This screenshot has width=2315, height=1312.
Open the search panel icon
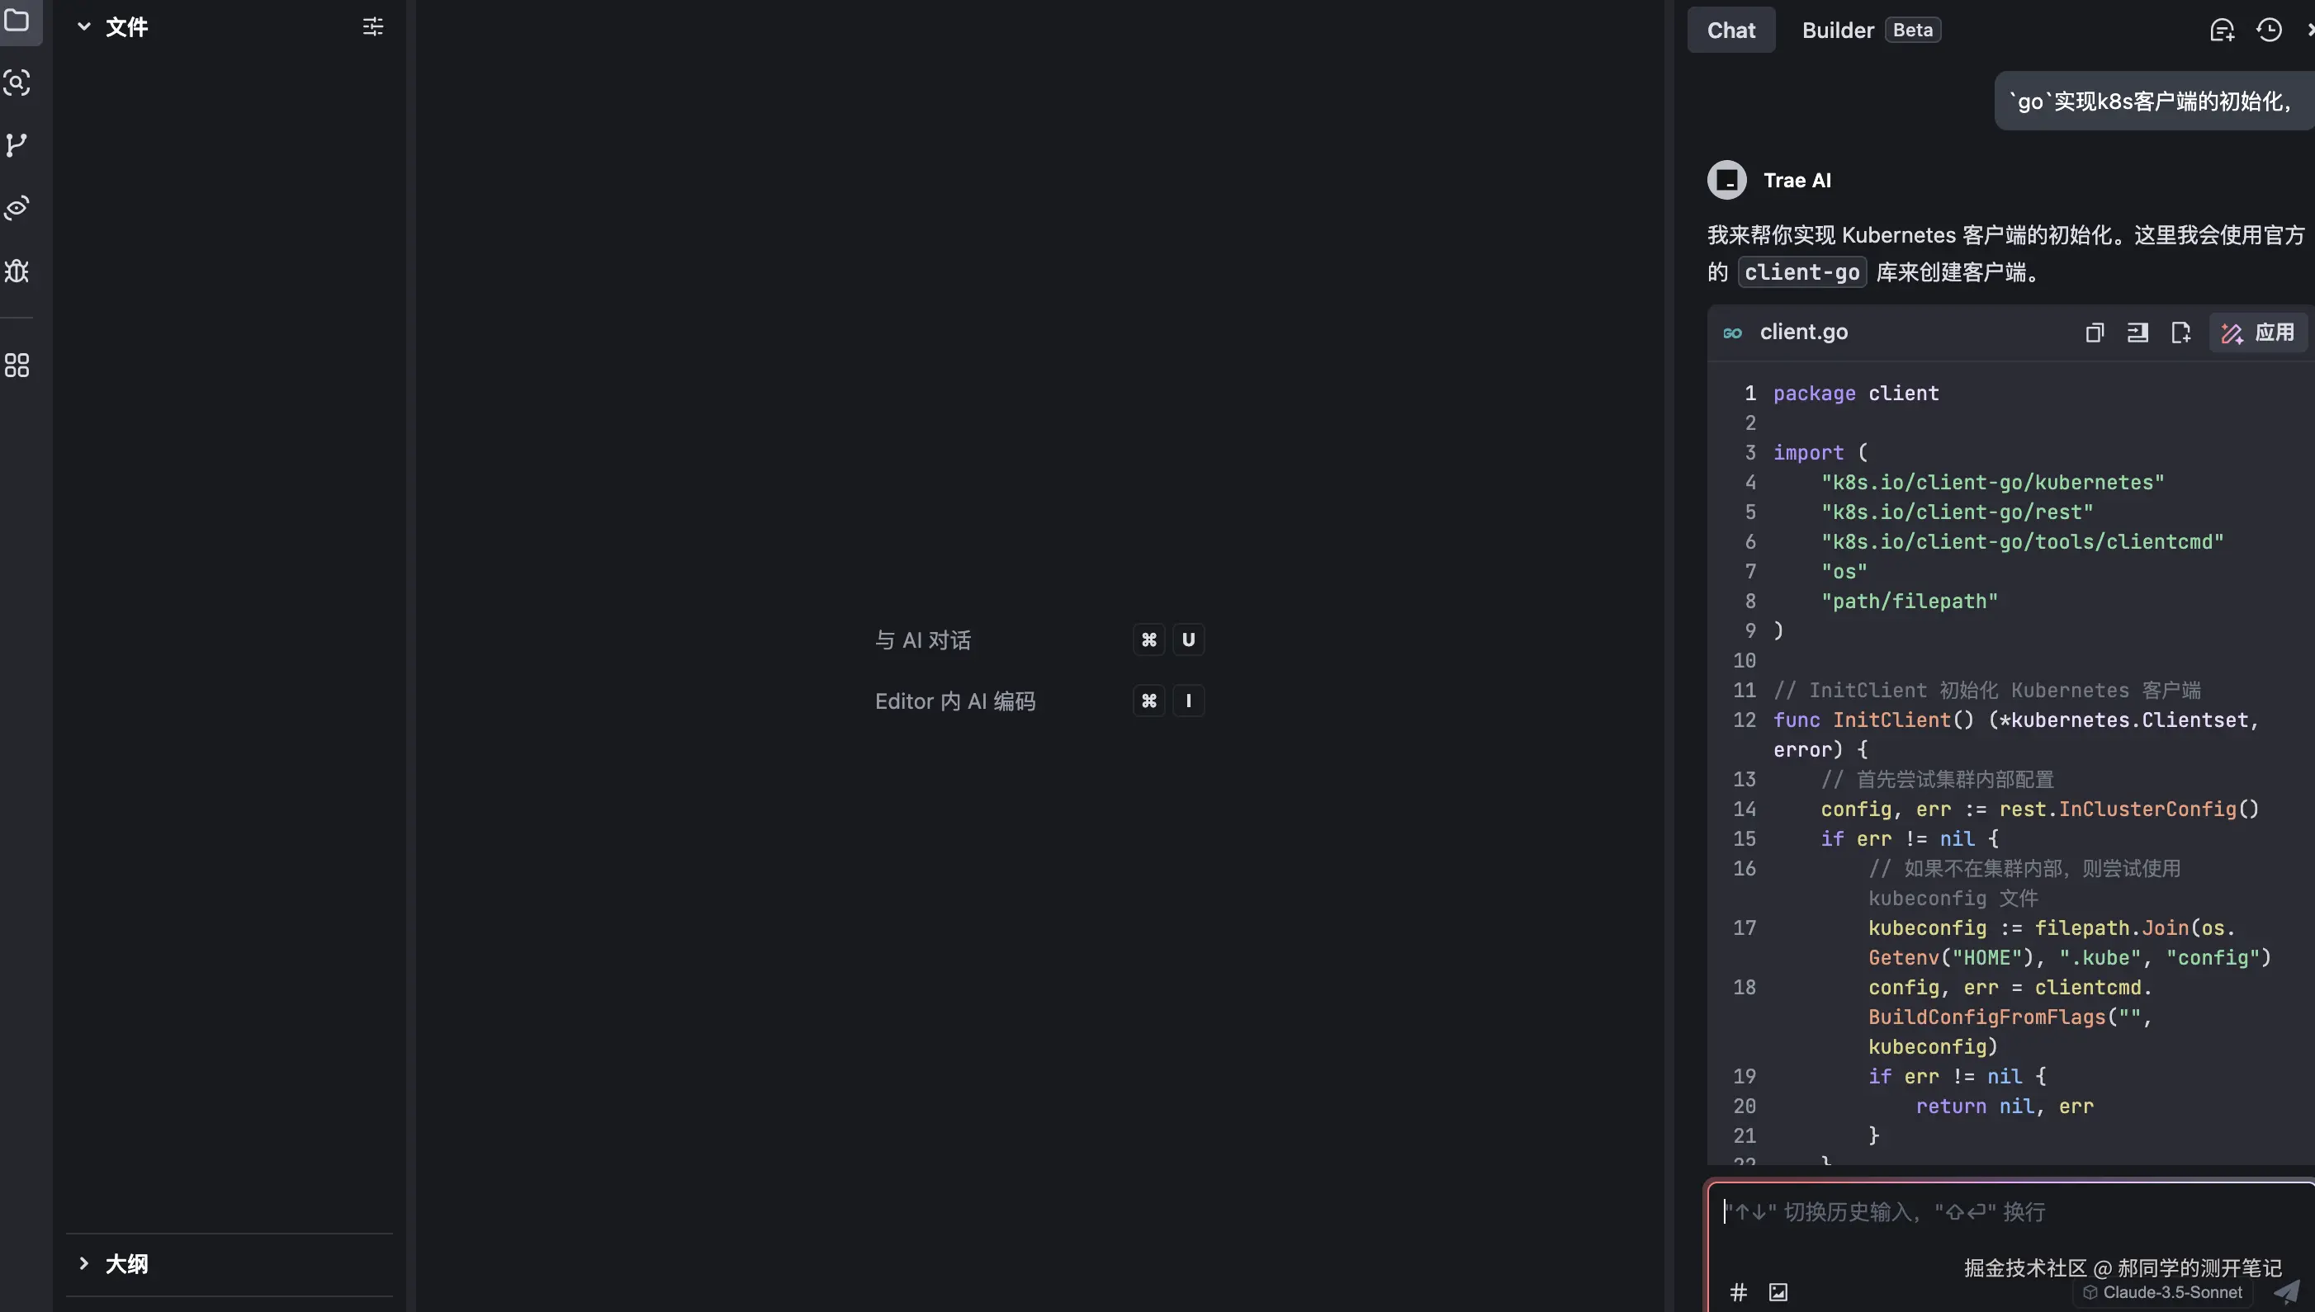(x=17, y=83)
